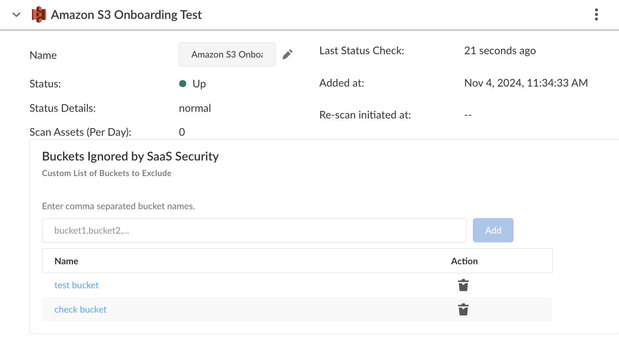This screenshot has height=342, width=619.
Task: Click the Amazon S3 app logo icon
Action: [x=39, y=15]
